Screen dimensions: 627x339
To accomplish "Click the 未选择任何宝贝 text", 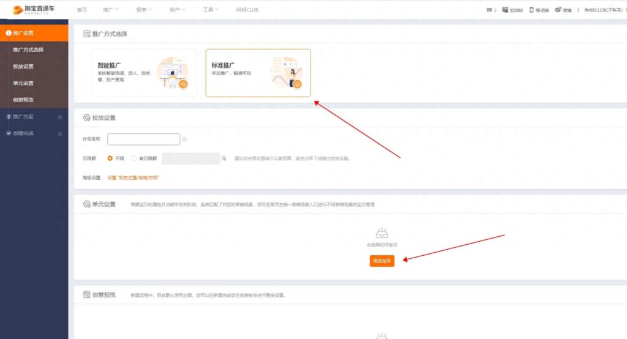I will pyautogui.click(x=382, y=245).
